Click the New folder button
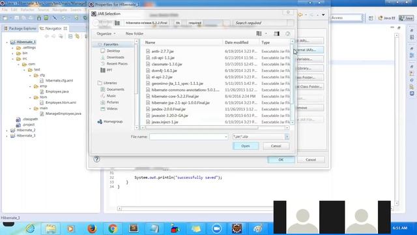This screenshot has height=235, width=417. [134, 33]
